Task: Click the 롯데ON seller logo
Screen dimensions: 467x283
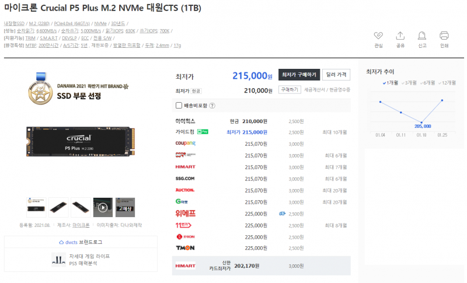Action: (185, 237)
